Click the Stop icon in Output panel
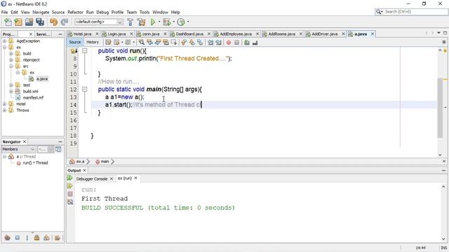 pos(70,194)
